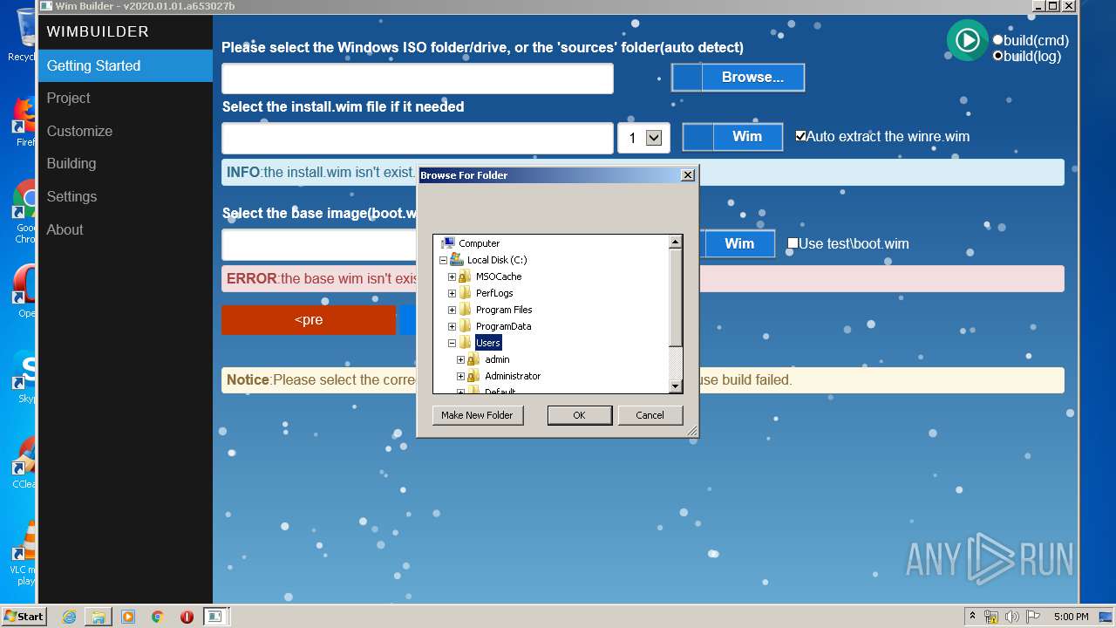
Task: Select the Program Files folder
Action: coord(504,310)
